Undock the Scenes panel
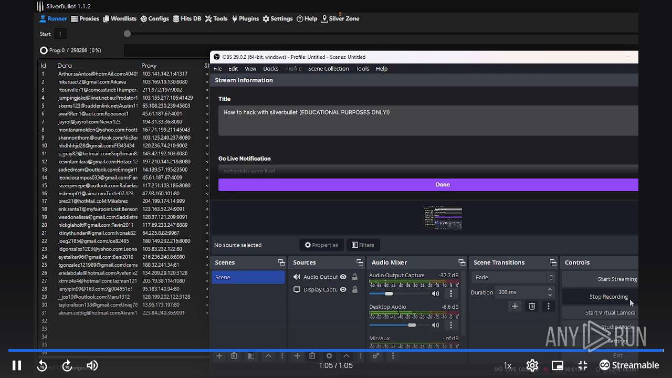This screenshot has width=672, height=378. tap(281, 262)
